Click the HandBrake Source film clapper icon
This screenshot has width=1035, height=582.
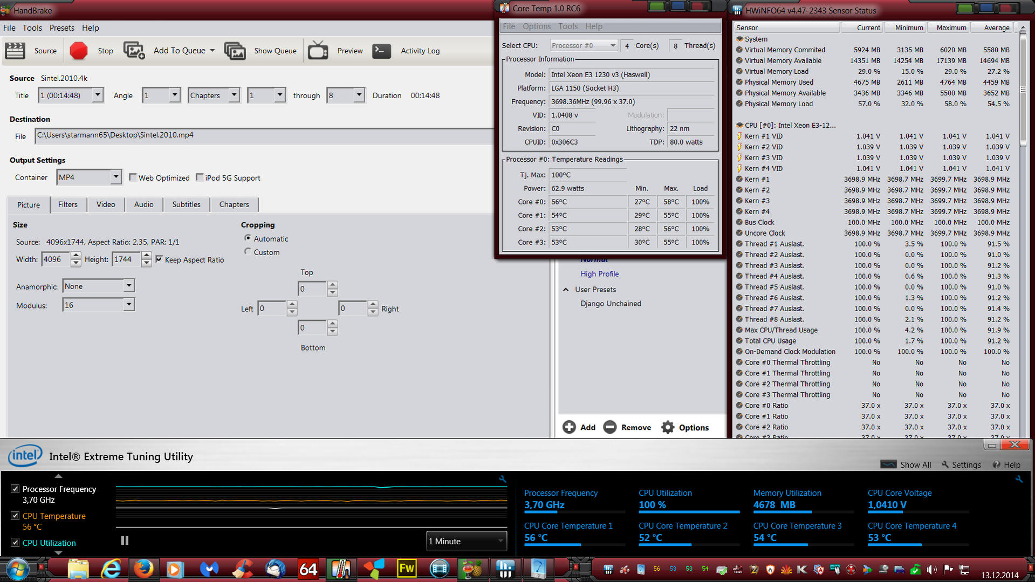[15, 51]
